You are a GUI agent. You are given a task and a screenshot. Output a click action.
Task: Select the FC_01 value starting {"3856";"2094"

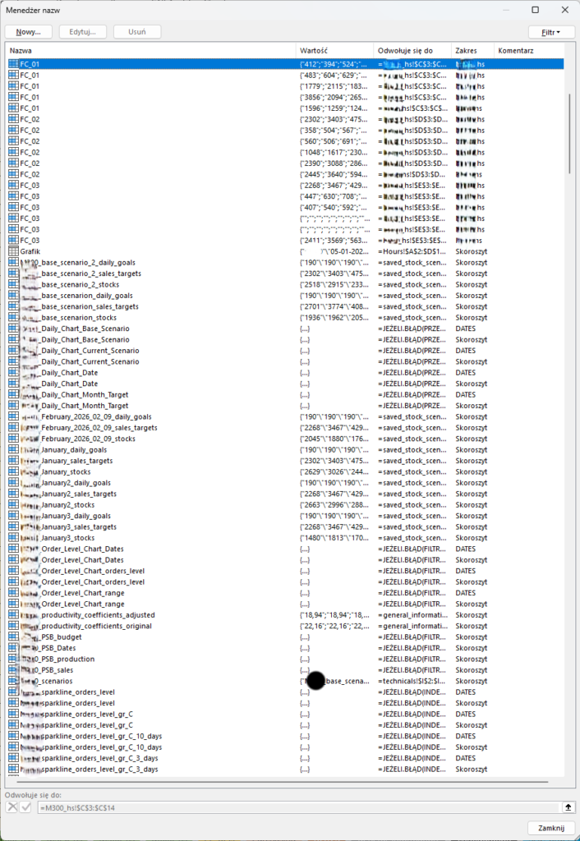tap(334, 97)
